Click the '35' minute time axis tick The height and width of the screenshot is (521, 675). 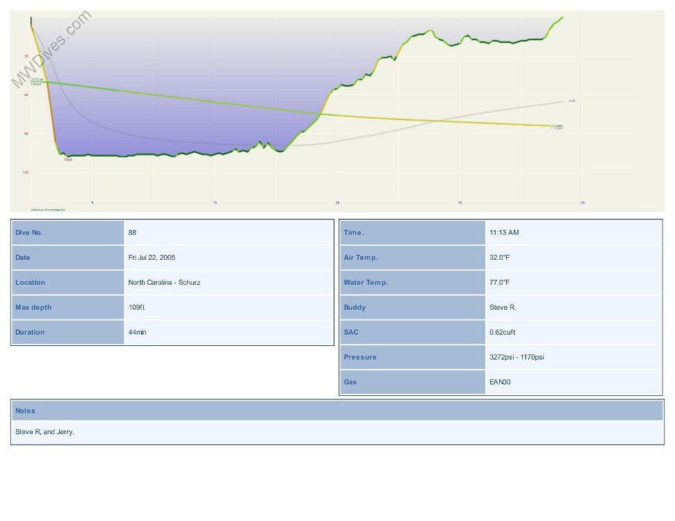point(460,203)
